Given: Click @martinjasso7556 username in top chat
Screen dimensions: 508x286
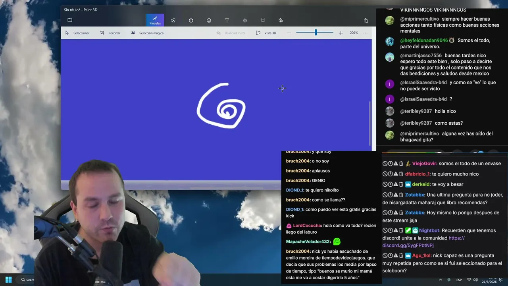Looking at the screenshot, I should [421, 56].
